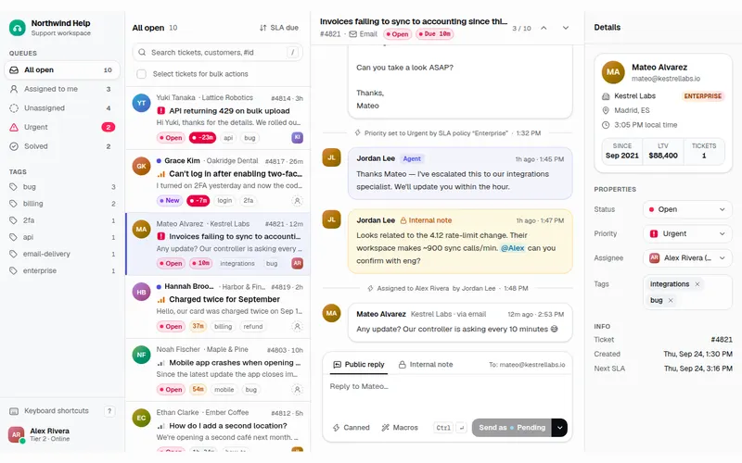
Task: Expand the Priority Urgent dropdown
Action: point(687,234)
